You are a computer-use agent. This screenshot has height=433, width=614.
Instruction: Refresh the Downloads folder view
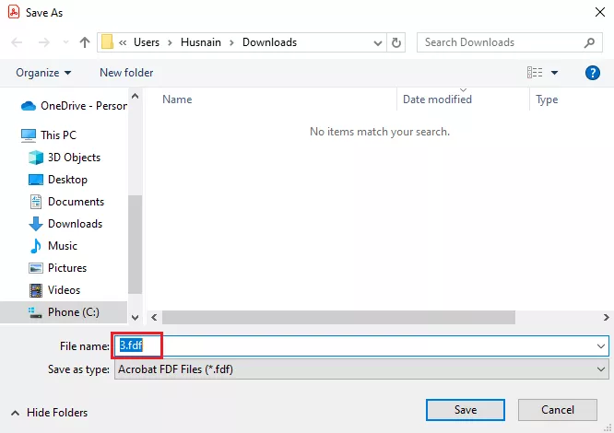click(x=396, y=42)
